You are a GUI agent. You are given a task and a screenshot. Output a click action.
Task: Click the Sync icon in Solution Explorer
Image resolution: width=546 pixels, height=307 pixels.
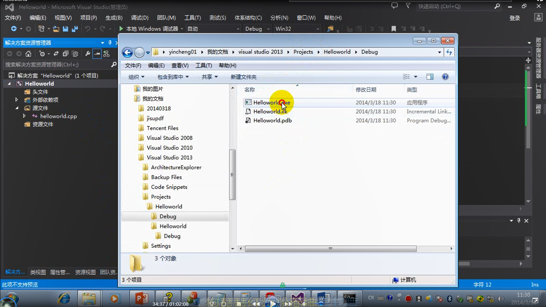56,54
